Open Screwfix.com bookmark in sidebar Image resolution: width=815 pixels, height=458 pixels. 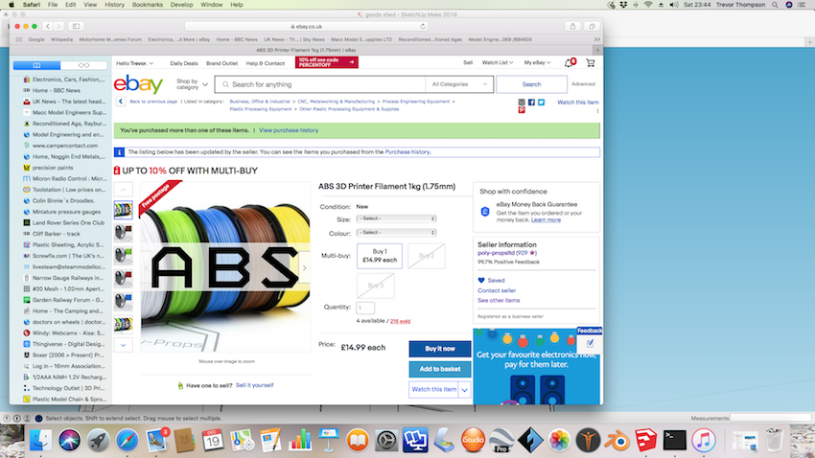(x=64, y=256)
